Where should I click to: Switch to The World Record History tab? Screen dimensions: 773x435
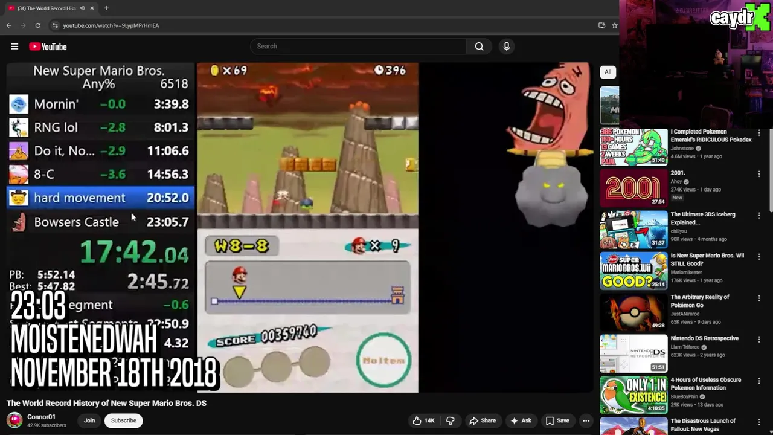pos(47,8)
